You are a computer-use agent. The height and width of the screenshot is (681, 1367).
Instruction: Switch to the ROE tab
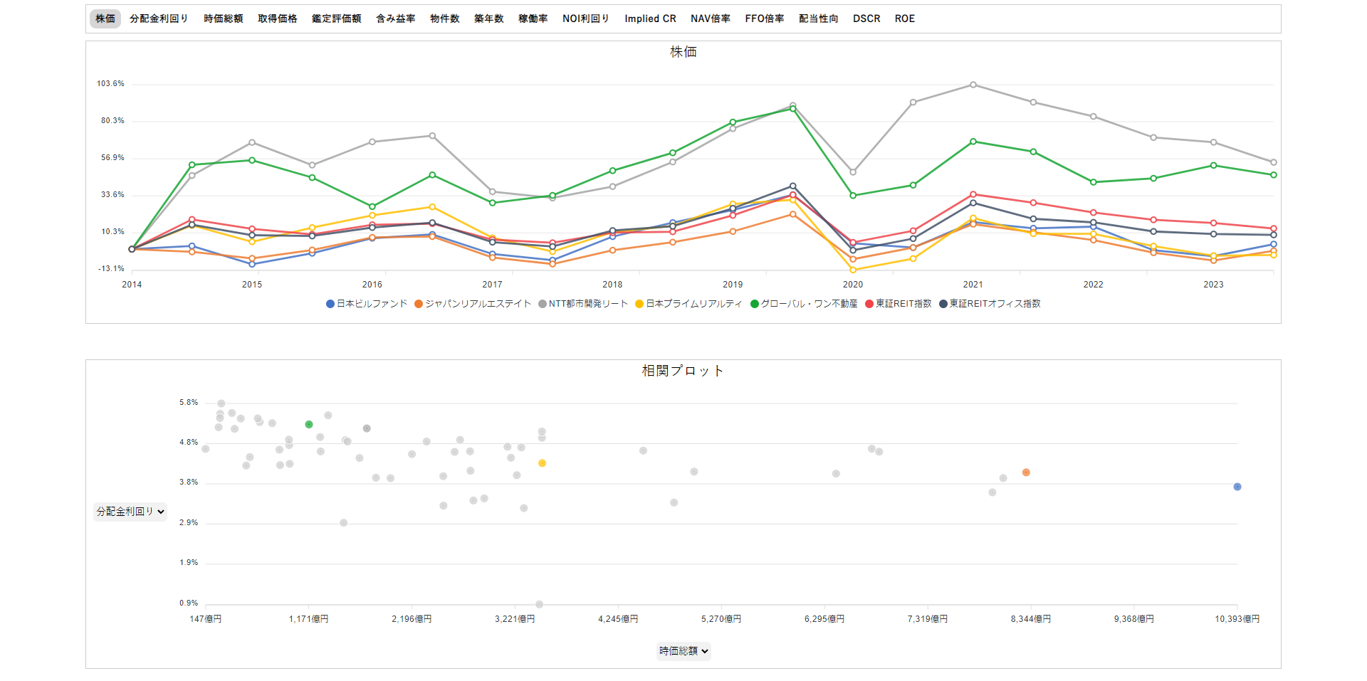click(x=905, y=19)
